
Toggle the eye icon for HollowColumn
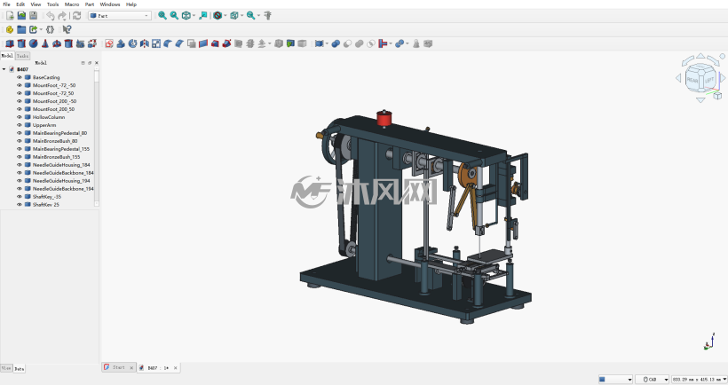[20, 117]
